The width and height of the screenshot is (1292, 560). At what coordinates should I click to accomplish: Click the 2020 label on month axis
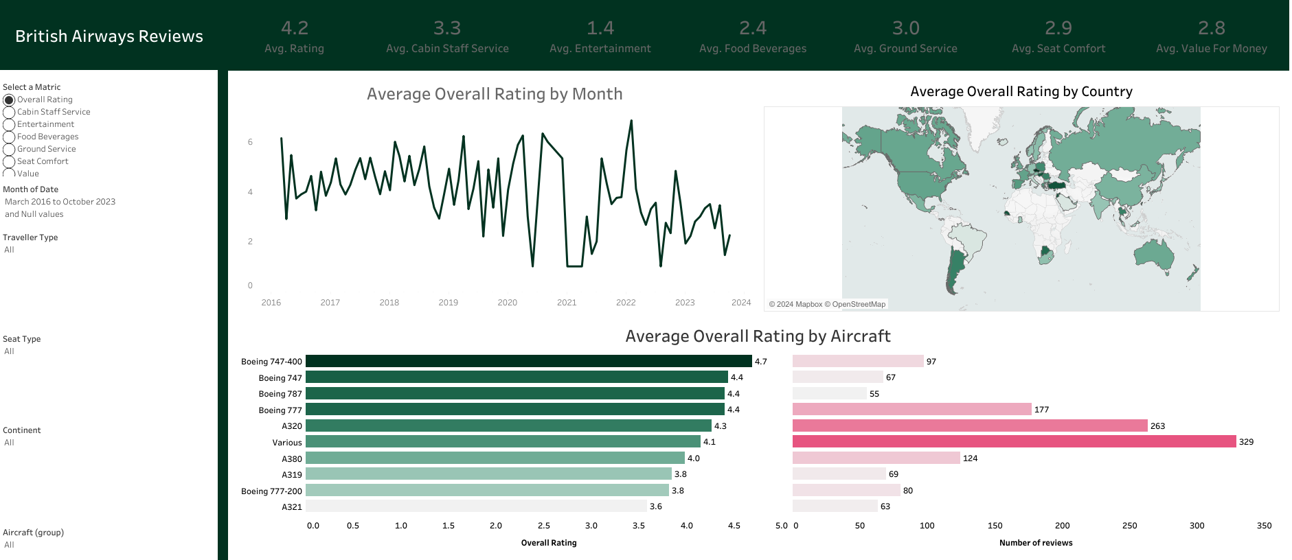[x=508, y=303]
